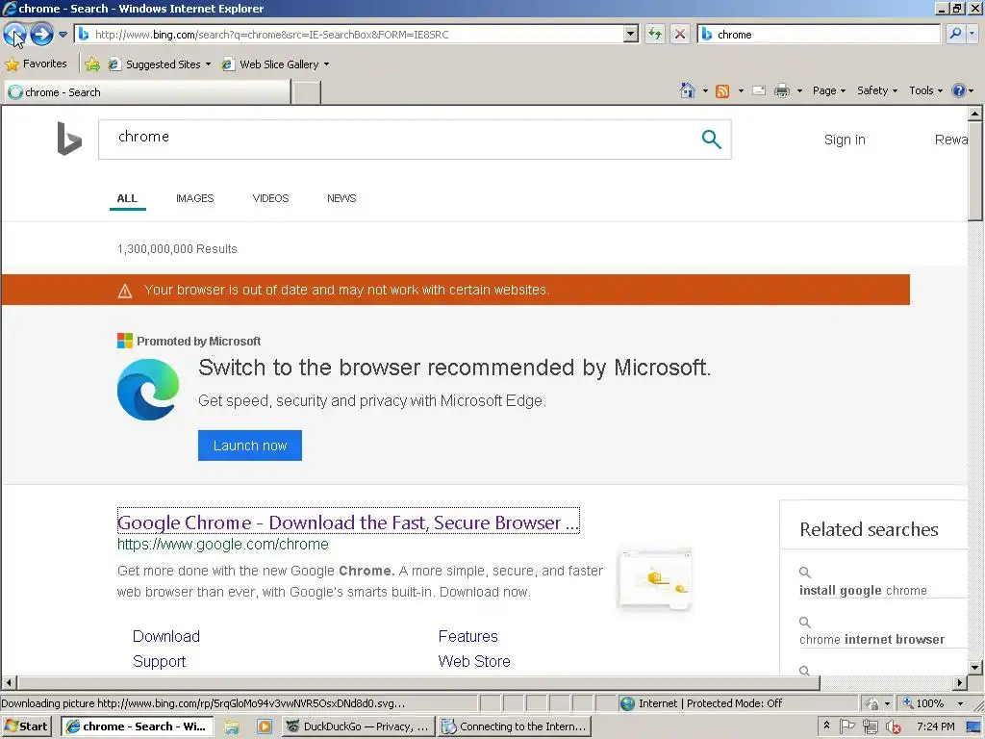Image resolution: width=985 pixels, height=739 pixels.
Task: Show hidden tray icons arrow
Action: [x=826, y=726]
